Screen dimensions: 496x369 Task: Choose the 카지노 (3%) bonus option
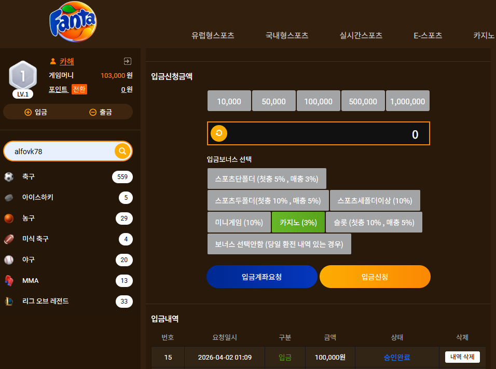(298, 223)
